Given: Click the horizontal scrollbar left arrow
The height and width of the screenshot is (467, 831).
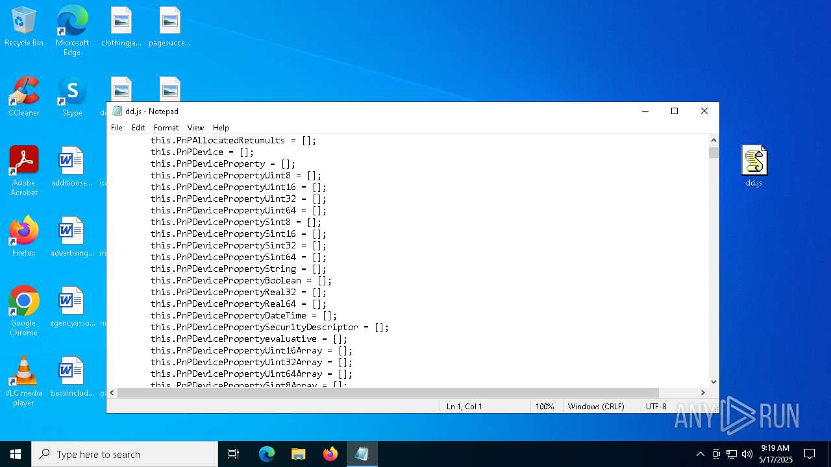Looking at the screenshot, I should tap(112, 392).
